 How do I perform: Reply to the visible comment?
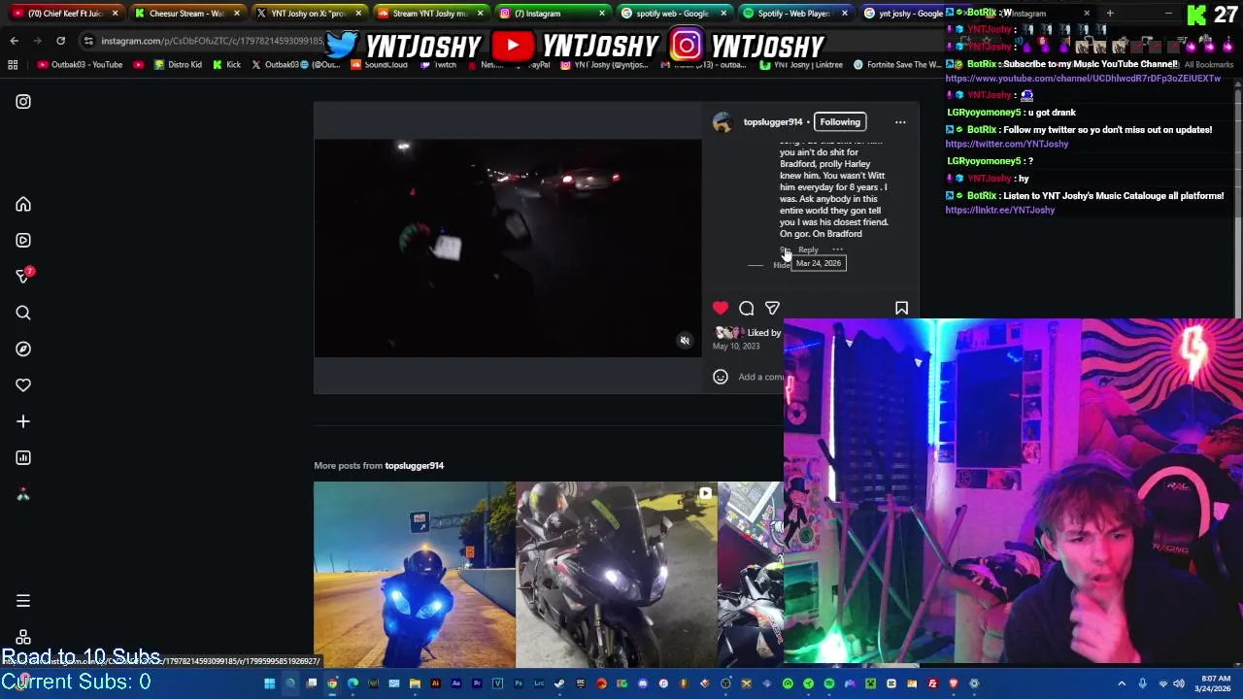tap(808, 250)
